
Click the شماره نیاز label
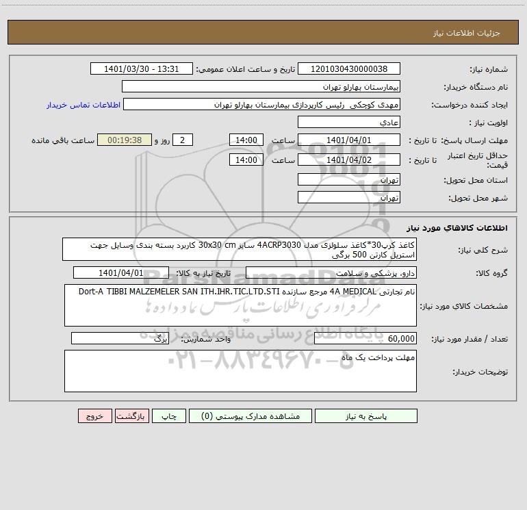pos(489,70)
